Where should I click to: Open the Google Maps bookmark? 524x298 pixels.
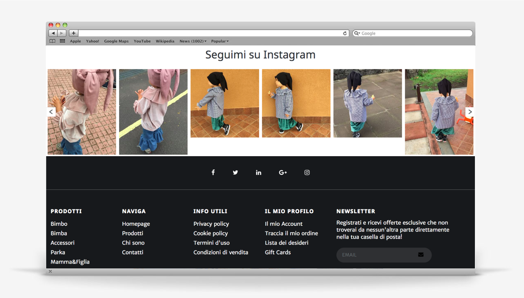[x=116, y=41]
